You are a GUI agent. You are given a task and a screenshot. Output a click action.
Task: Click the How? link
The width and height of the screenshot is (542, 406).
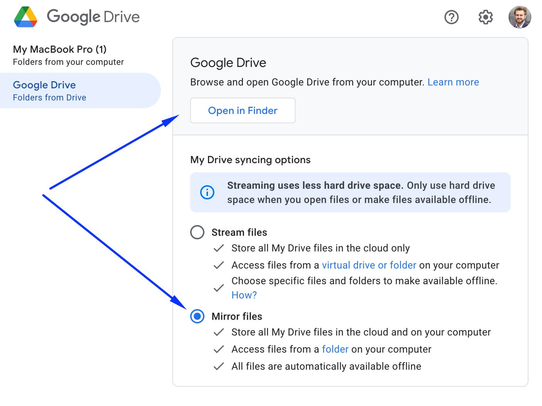pyautogui.click(x=244, y=295)
